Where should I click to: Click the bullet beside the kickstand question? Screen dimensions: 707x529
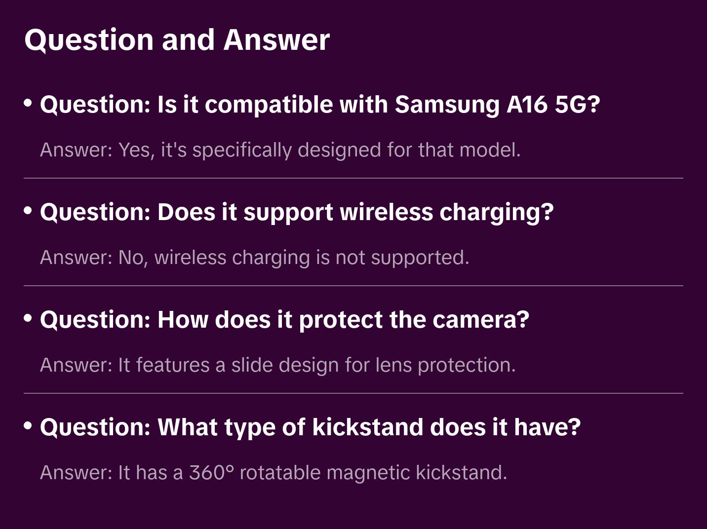[28, 426]
